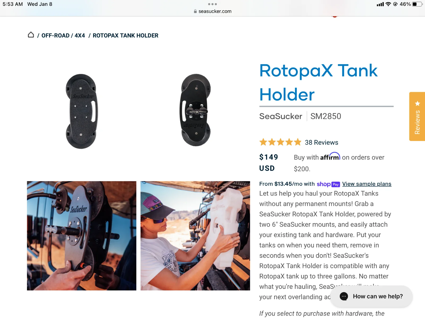
Task: Tap the chat bubble icon
Action: (x=344, y=296)
